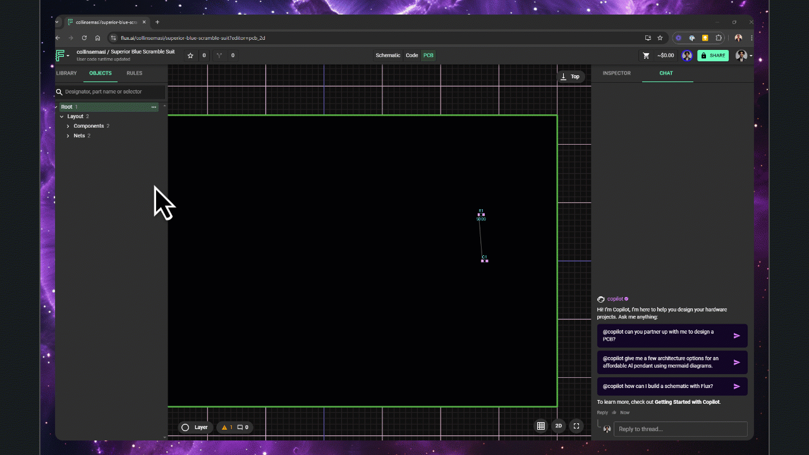The image size is (809, 455).
Task: Switch to the Code view
Action: 412,56
